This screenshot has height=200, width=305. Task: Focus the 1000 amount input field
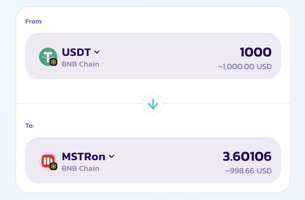tap(255, 52)
